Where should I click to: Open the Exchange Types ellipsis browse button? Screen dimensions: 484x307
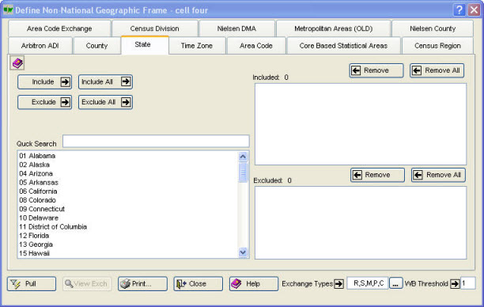(x=395, y=283)
